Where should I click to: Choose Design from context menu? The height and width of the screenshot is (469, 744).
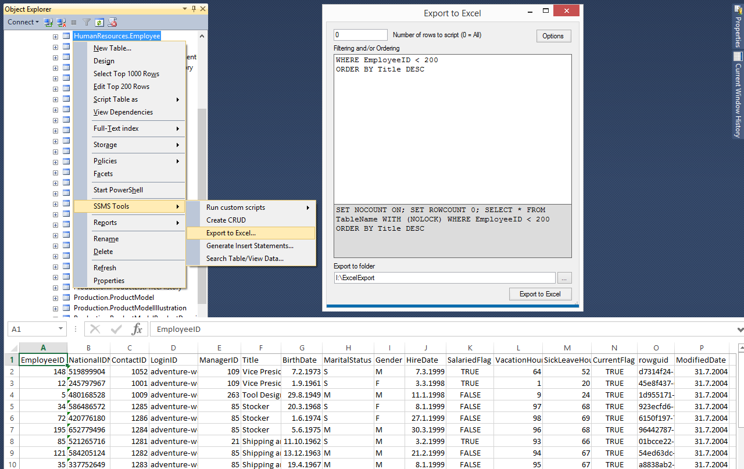coord(130,61)
